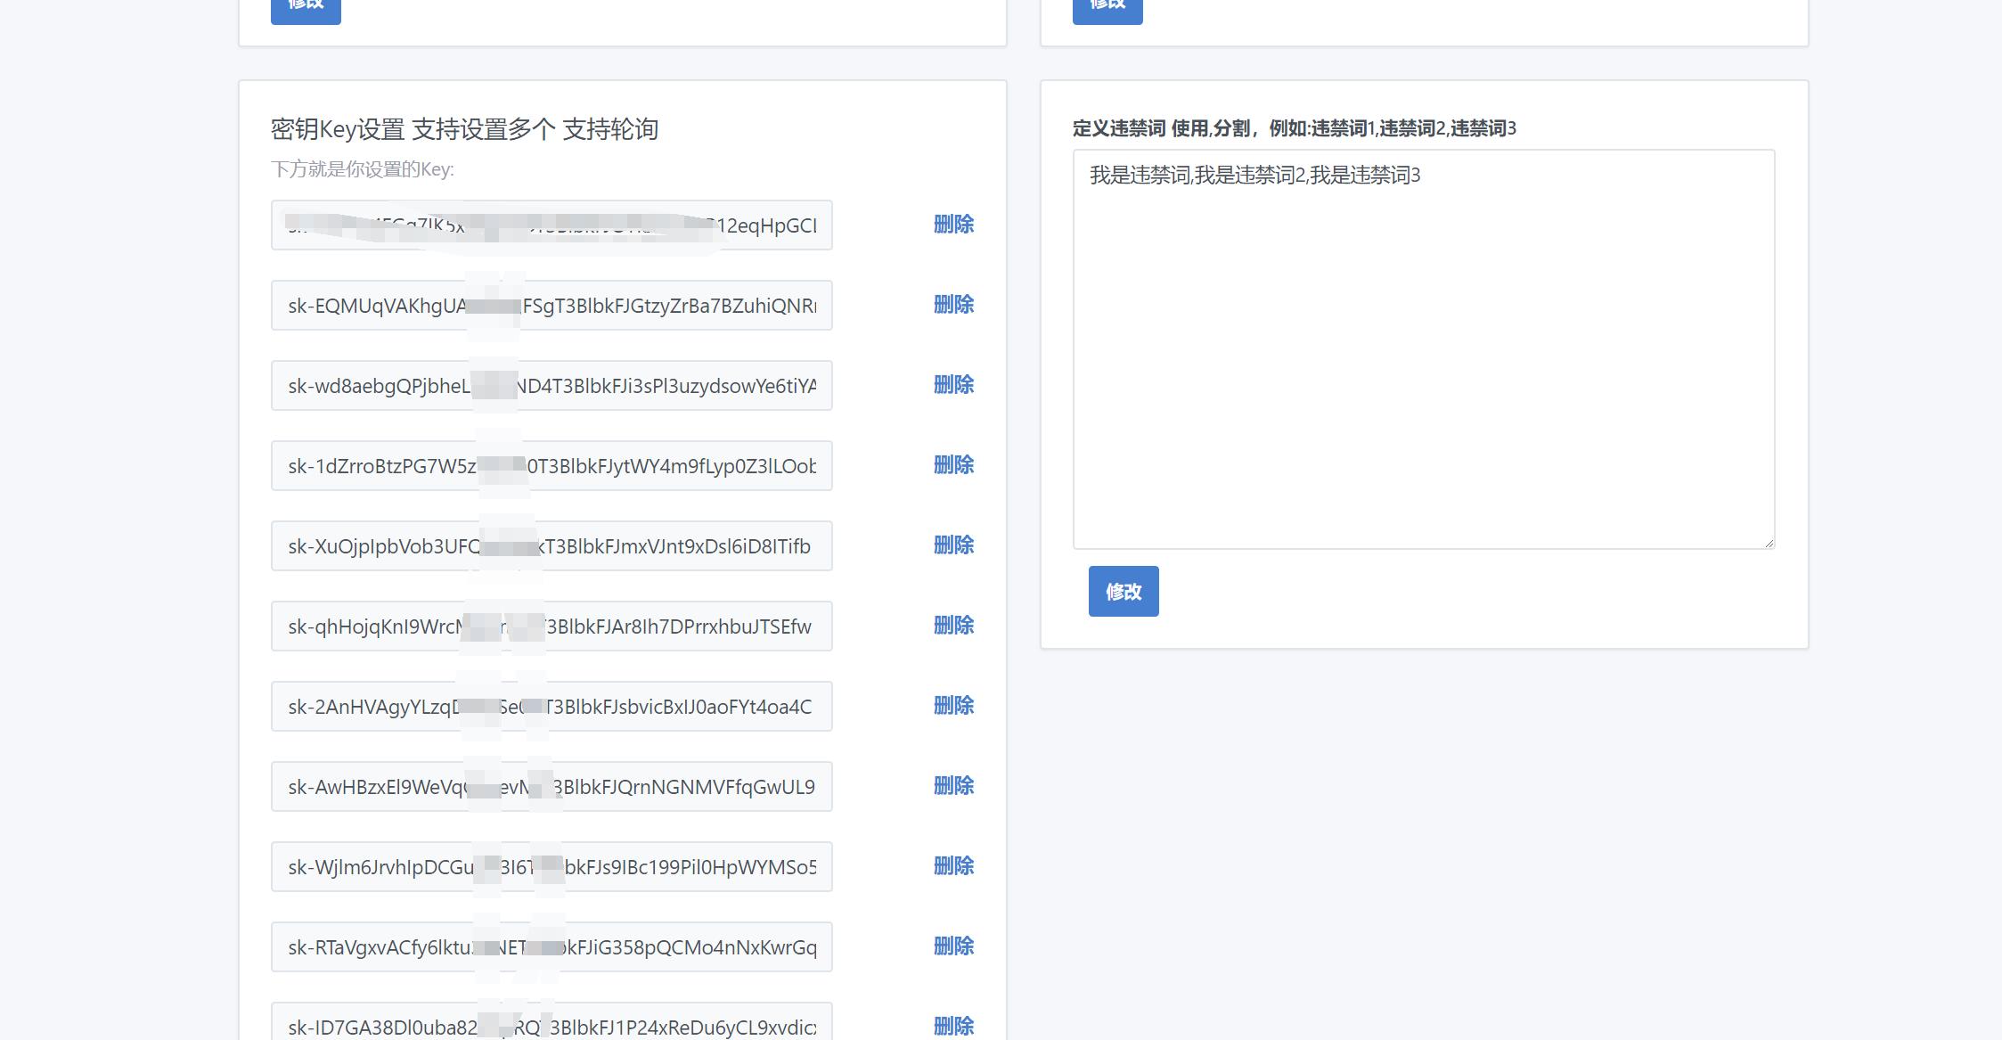Screen dimensions: 2002x1040
Task: Delete the key starting with sk-ID7GA38Dl0uba
Action: pyautogui.click(x=953, y=1024)
